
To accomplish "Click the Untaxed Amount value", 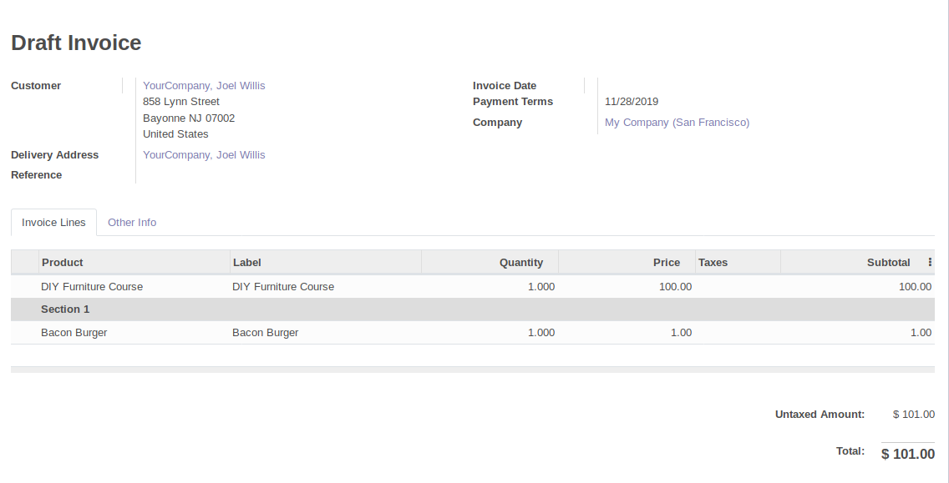I will pos(914,414).
